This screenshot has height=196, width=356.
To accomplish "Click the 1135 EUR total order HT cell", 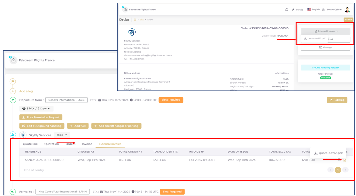I will coord(125,160).
